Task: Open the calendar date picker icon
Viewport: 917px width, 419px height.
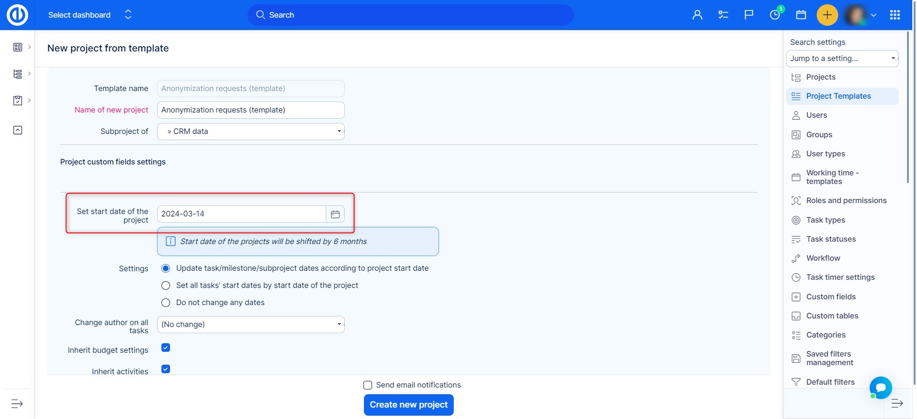Action: 335,215
